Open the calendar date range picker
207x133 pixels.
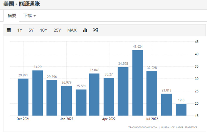[x=9, y=30]
